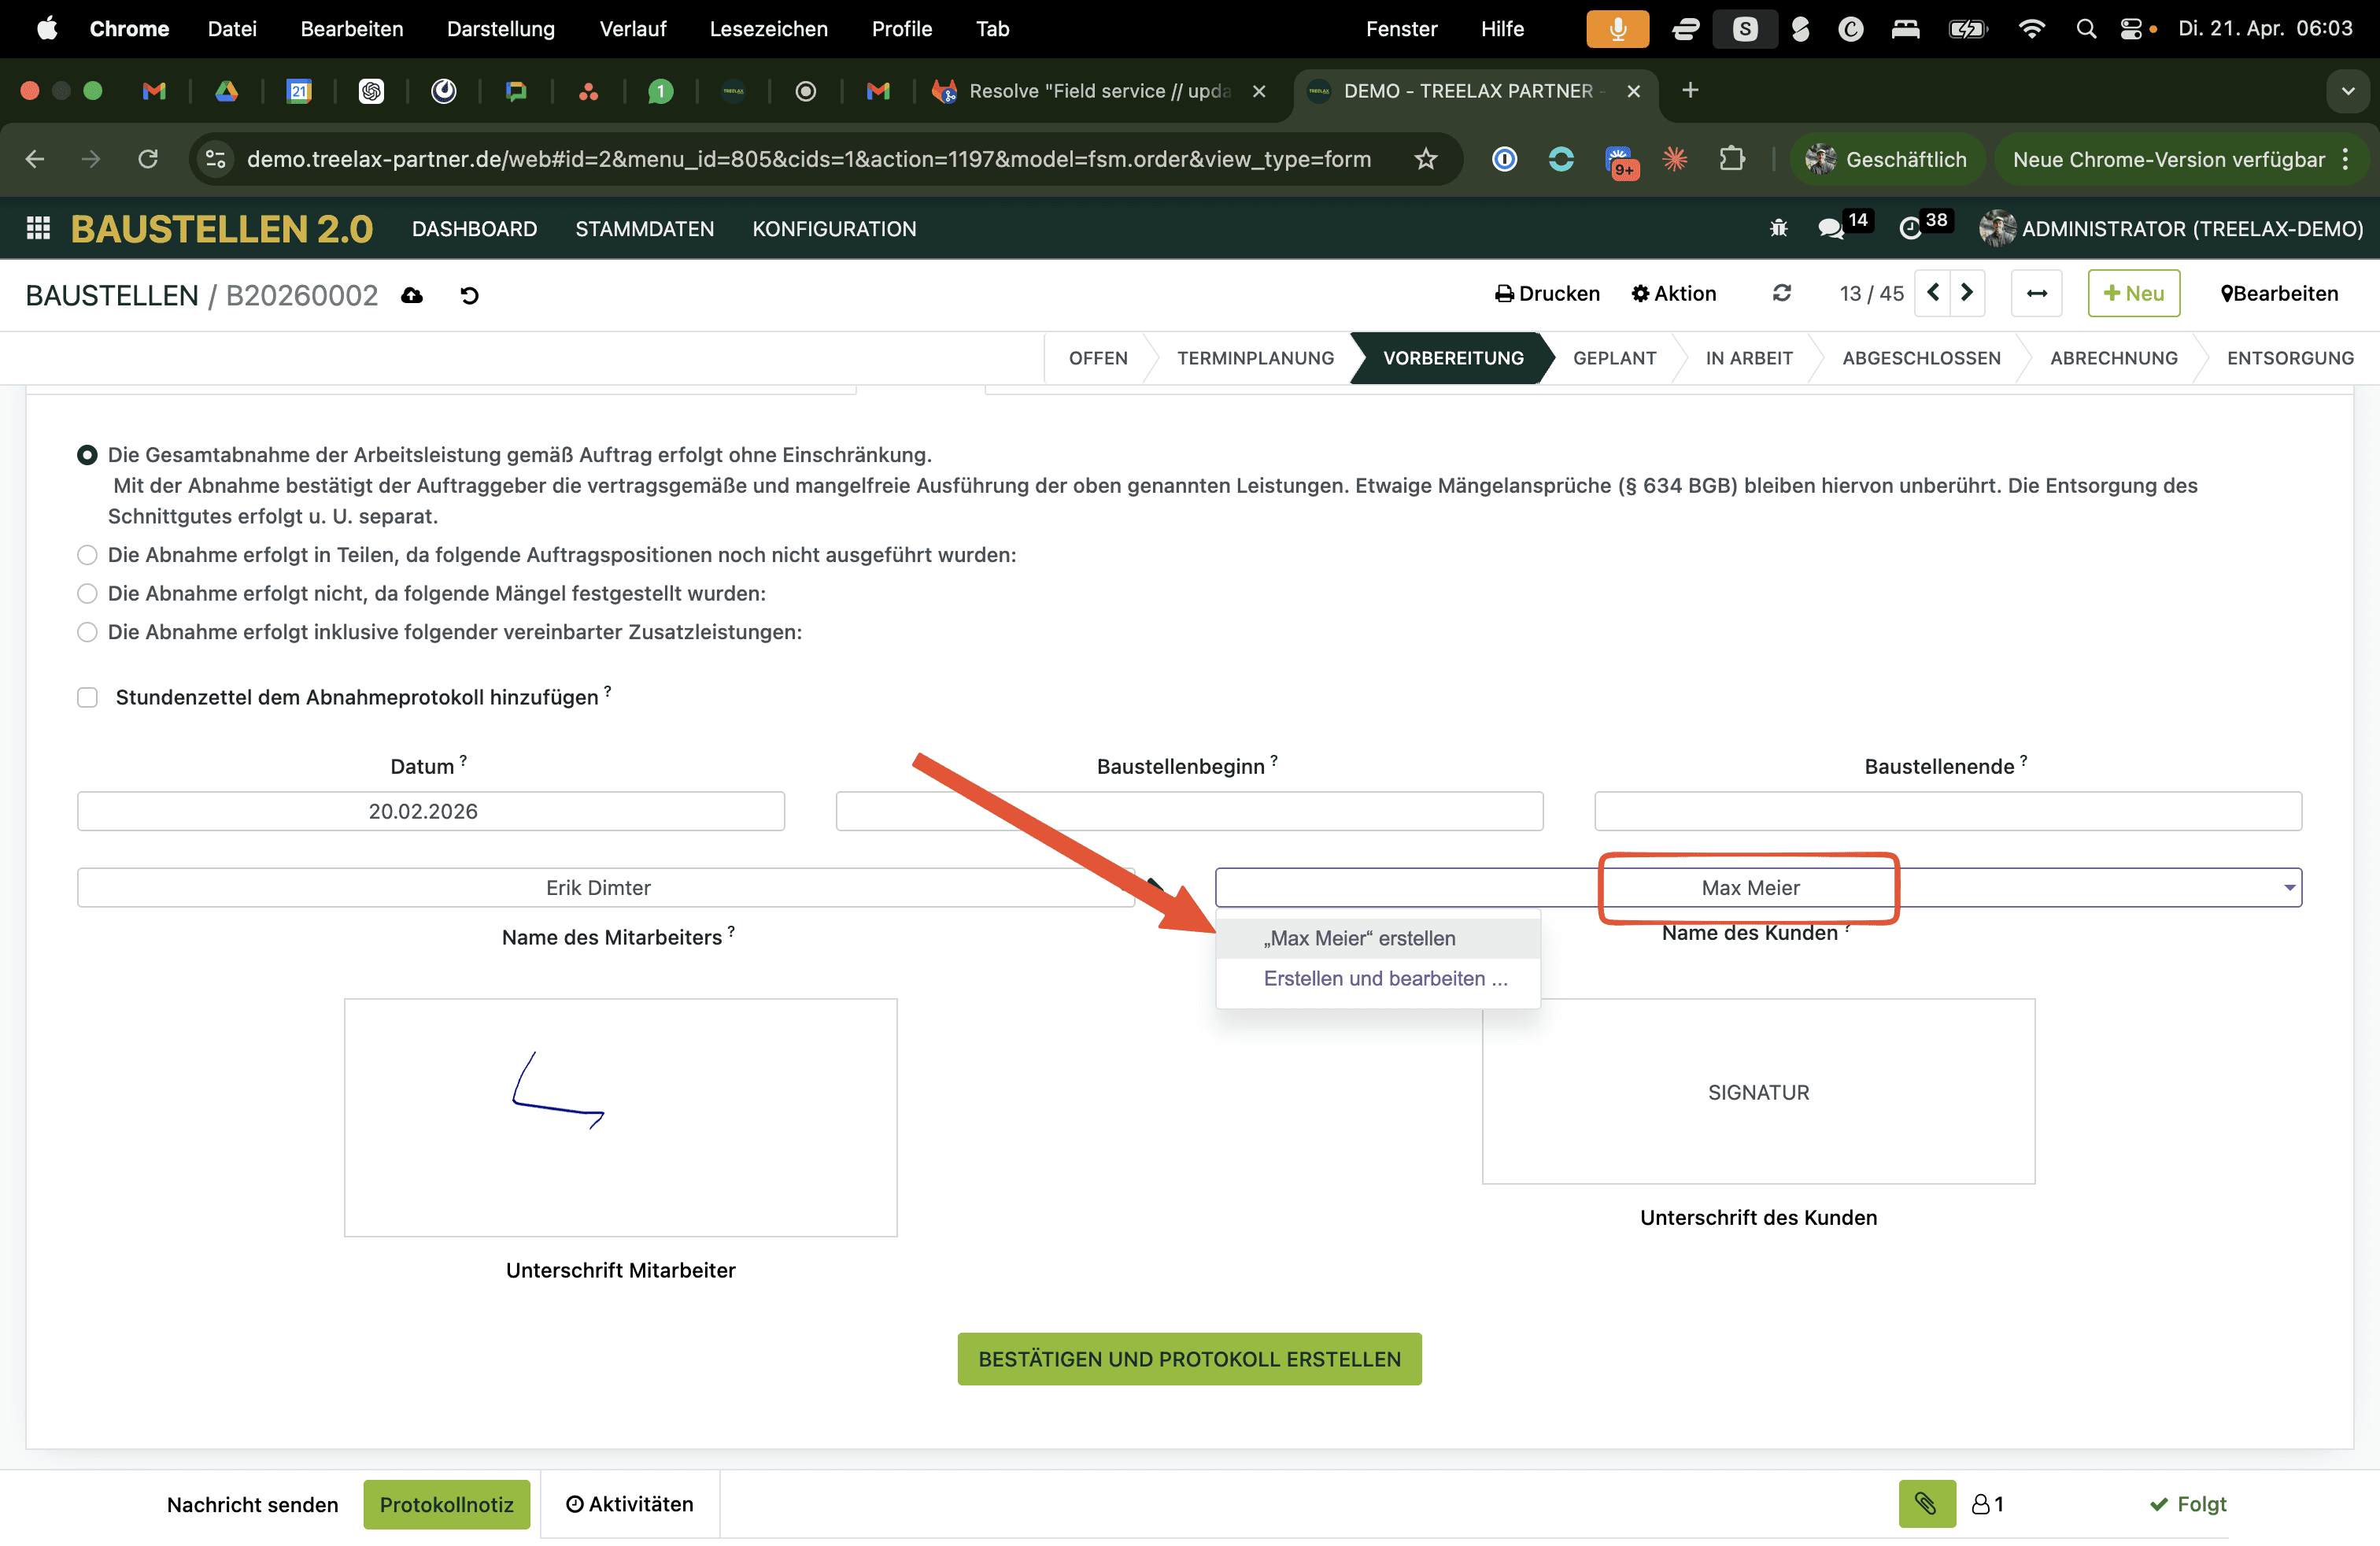Click the Baustellenbeginn date input field
This screenshot has height=1546, width=2380.
1189,811
